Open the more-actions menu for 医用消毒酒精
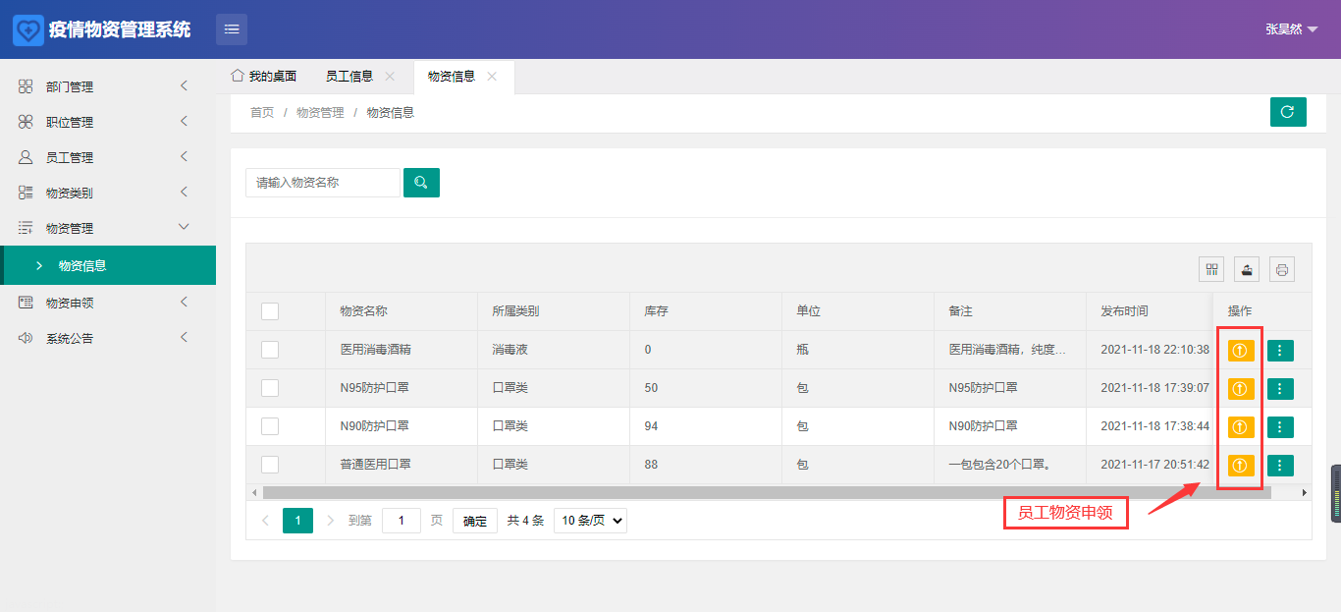1341x612 pixels. [x=1280, y=351]
